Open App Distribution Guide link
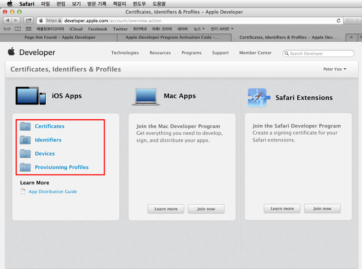This screenshot has width=362, height=269. click(x=52, y=192)
